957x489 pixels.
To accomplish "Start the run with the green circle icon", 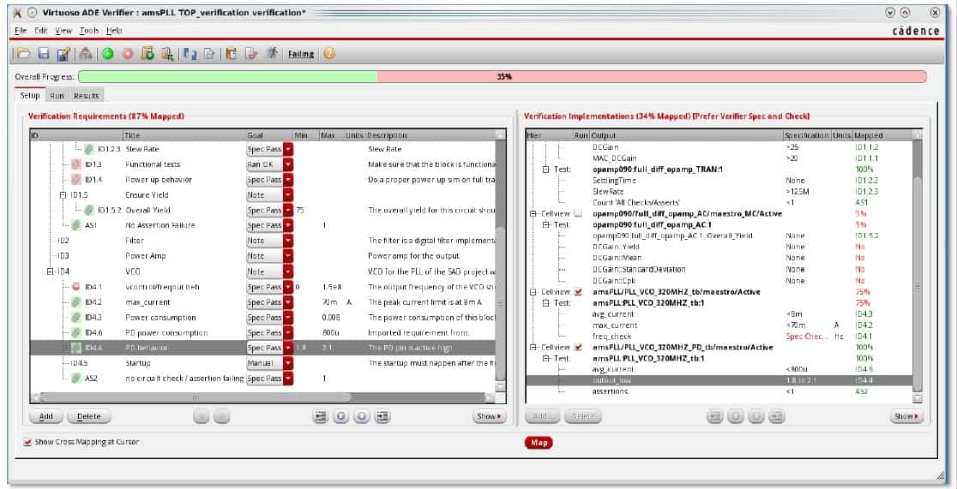I will [x=108, y=54].
